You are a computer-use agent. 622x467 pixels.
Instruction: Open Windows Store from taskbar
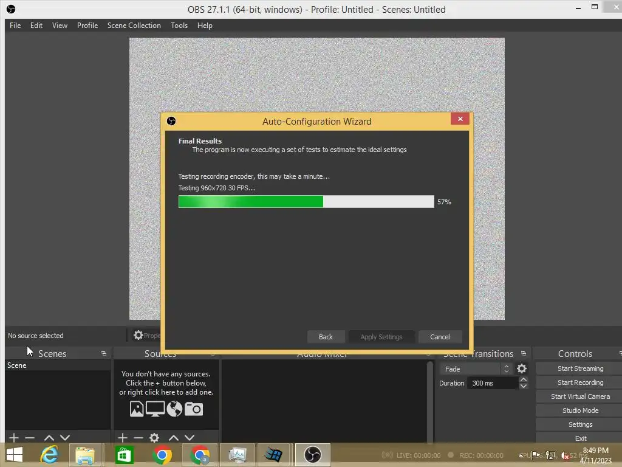coord(124,455)
